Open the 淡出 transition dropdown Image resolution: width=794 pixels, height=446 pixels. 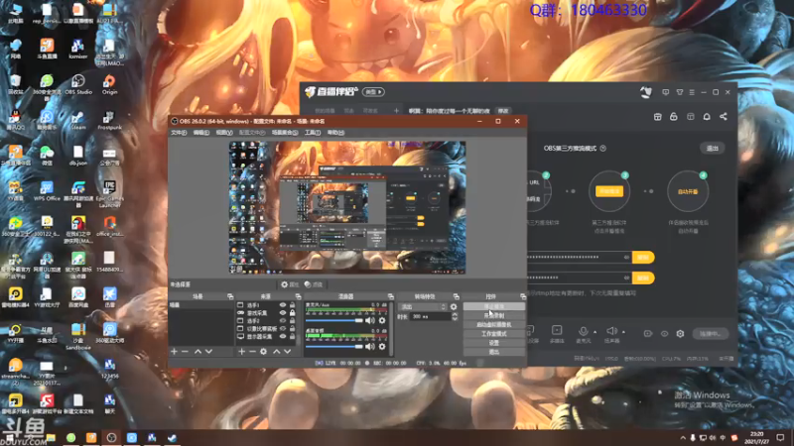click(423, 307)
